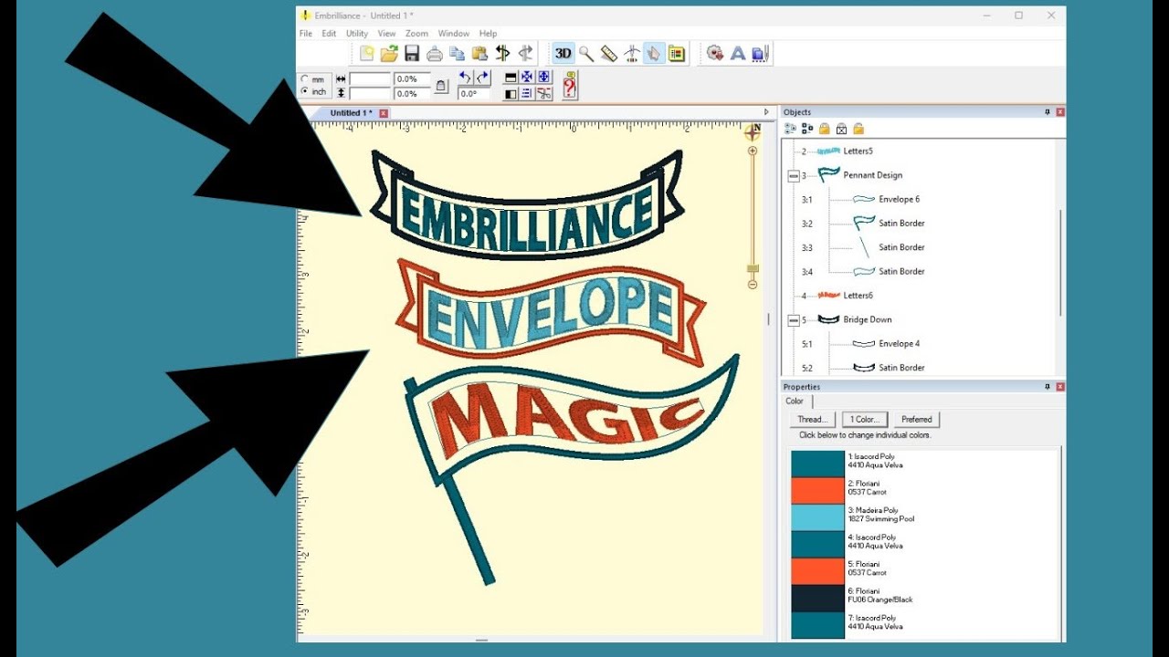Print the design using the printer icon
The width and height of the screenshot is (1169, 657).
pos(435,54)
